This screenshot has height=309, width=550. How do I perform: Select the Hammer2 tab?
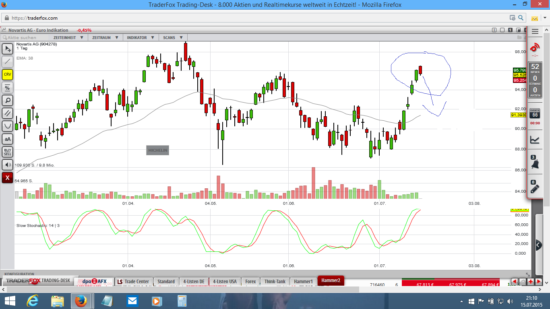[x=331, y=280]
